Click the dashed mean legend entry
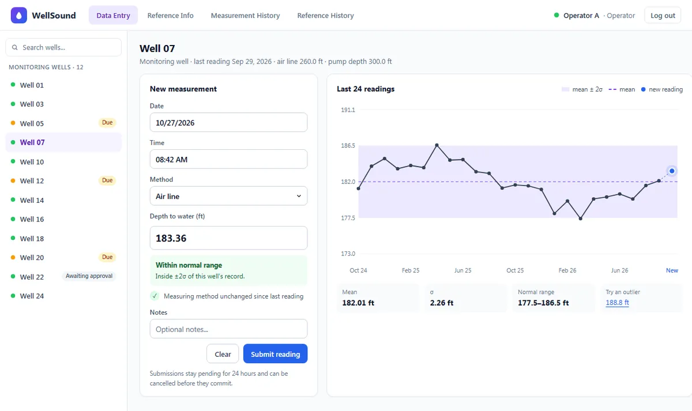 622,89
